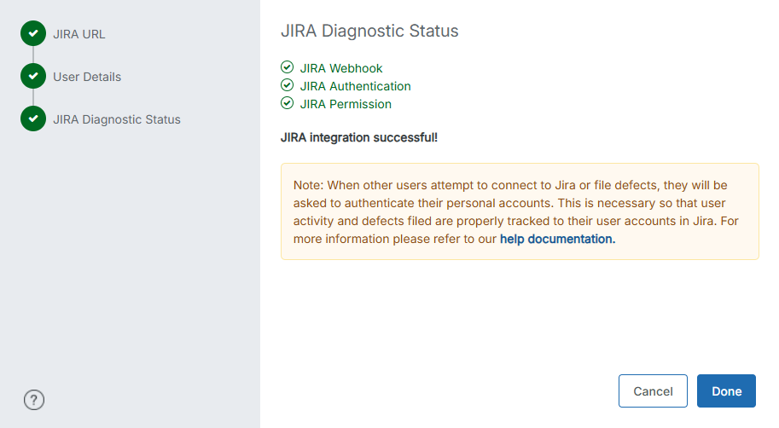Go to the JIRA URL step label
Screen dimensions: 779x428
tap(79, 34)
